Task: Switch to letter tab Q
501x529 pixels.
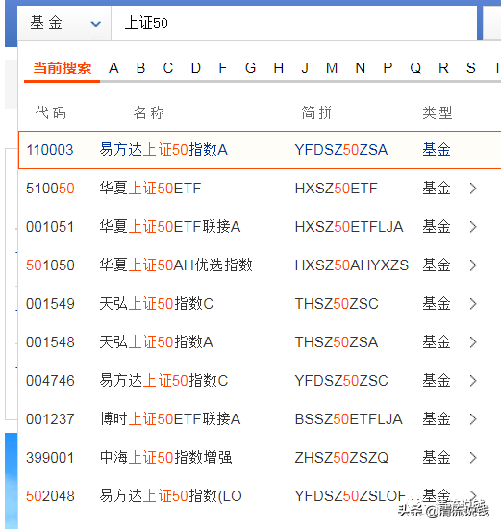Action: 415,68
